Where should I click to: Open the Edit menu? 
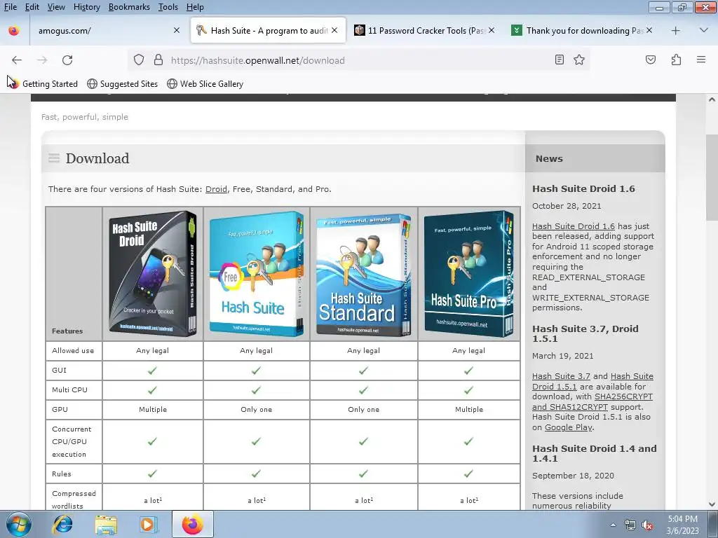[32, 7]
